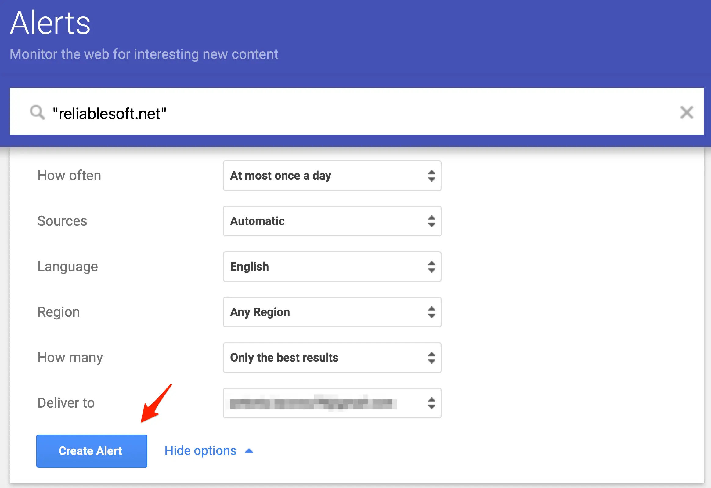711x488 pixels.
Task: Click the 'Monitor the web' subtitle text
Action: [144, 54]
